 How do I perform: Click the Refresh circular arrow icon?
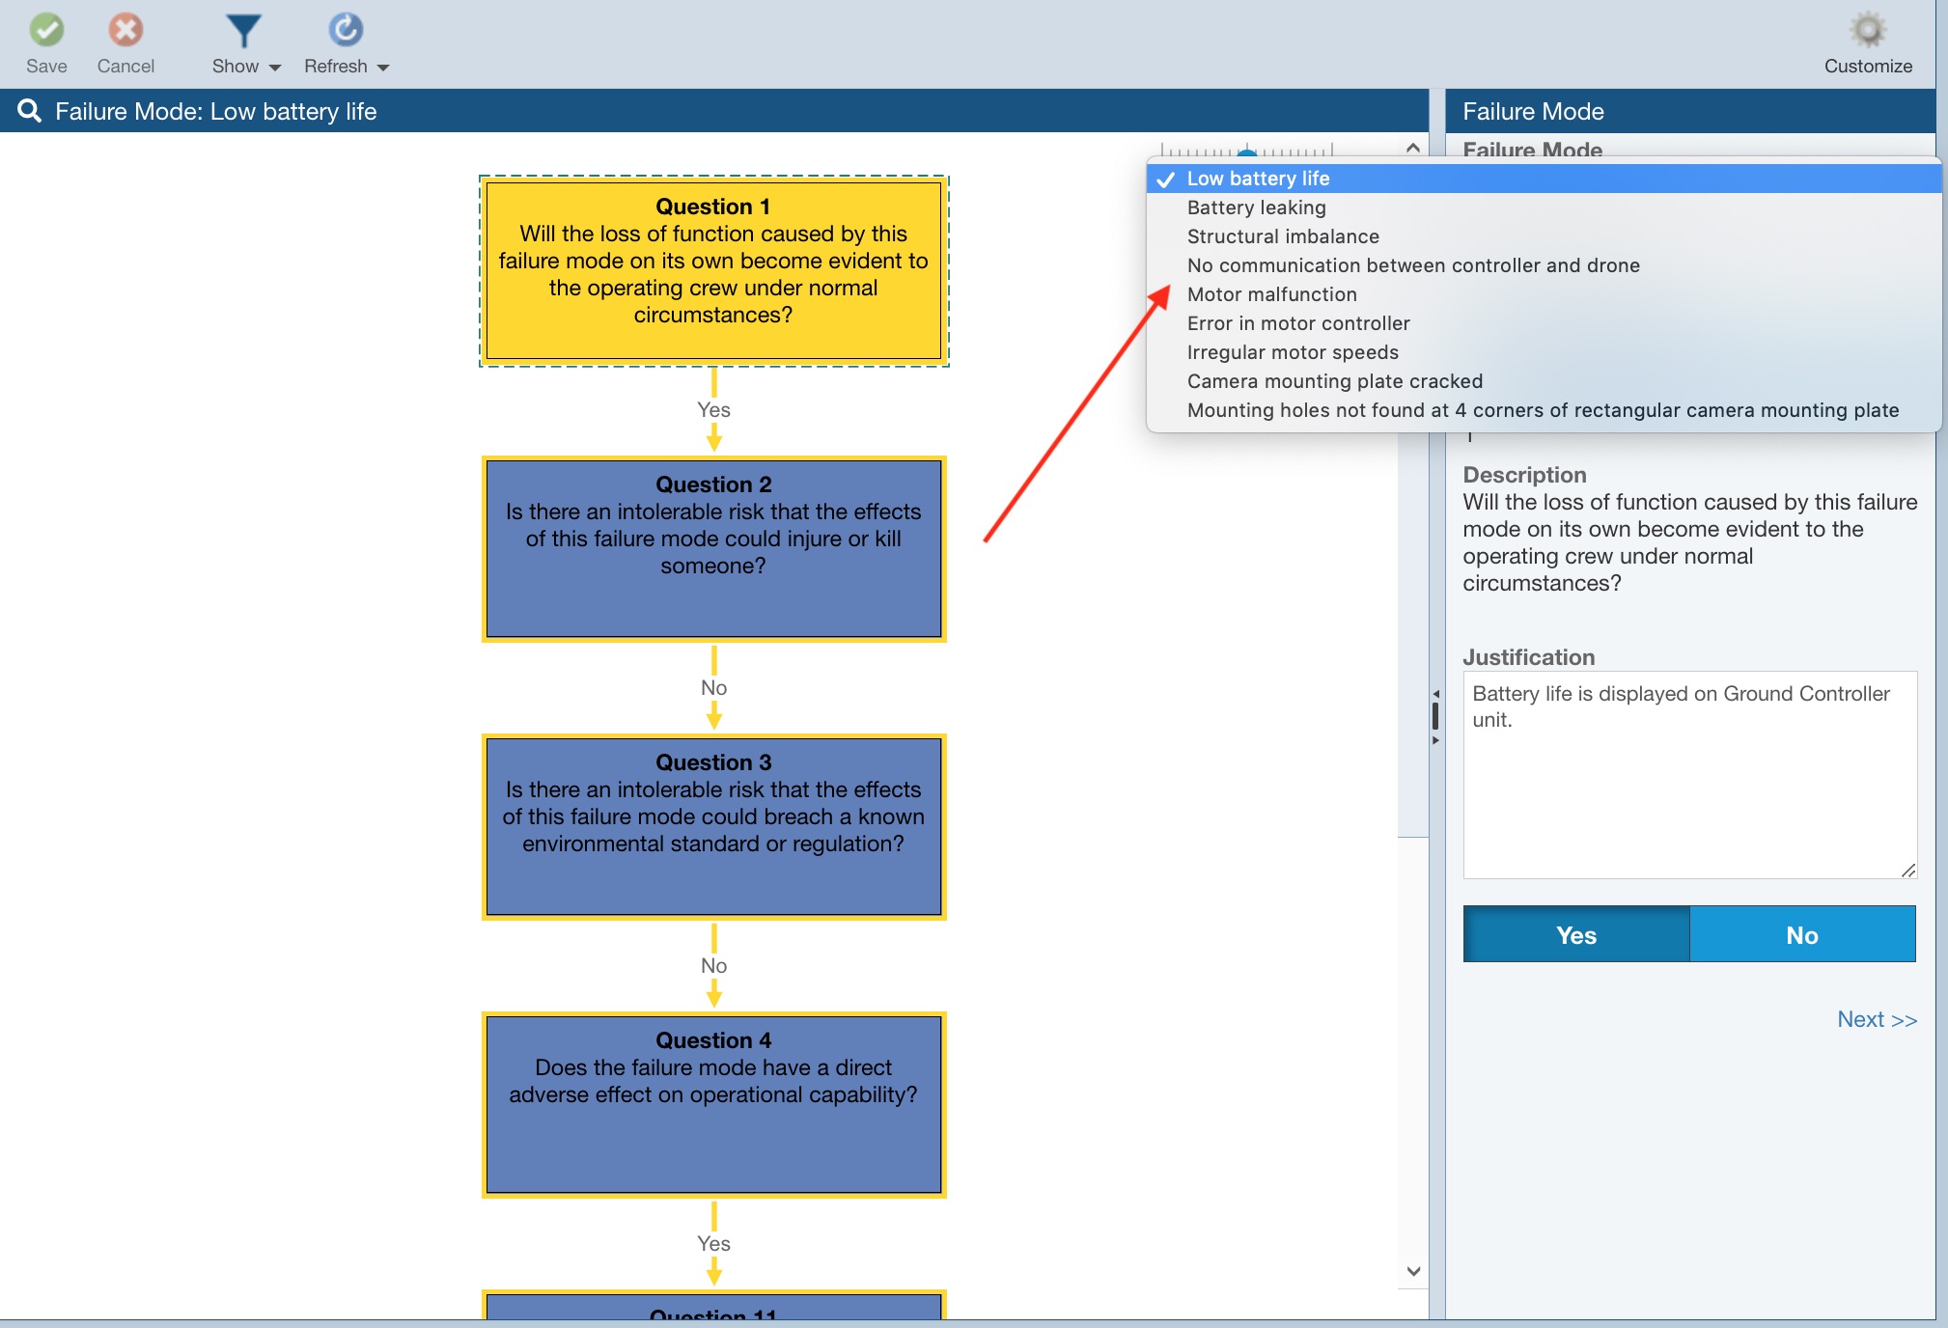346,30
